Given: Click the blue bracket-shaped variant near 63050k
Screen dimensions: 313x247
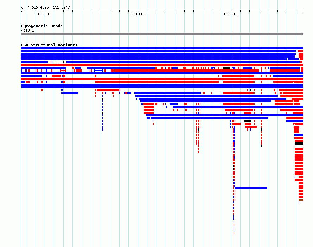Looking at the screenshot, I should (98, 71).
